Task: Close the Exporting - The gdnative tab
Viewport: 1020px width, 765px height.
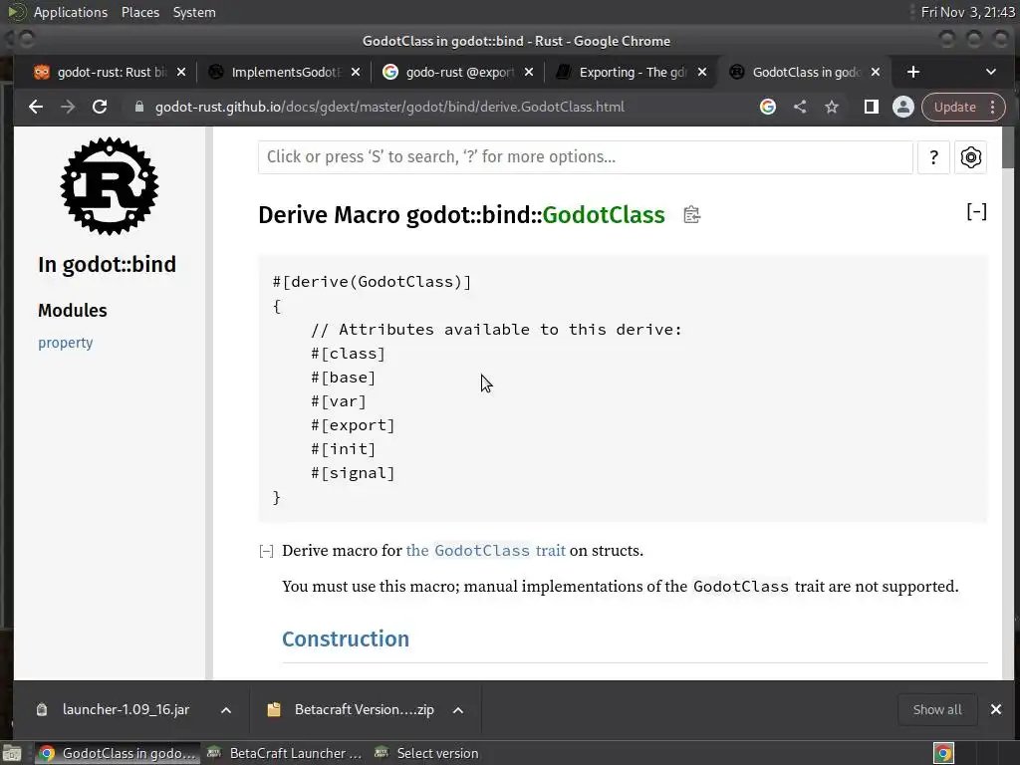Action: tap(702, 72)
